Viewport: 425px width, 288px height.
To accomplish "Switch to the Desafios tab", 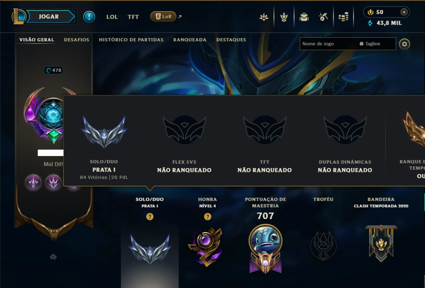I will pos(76,40).
